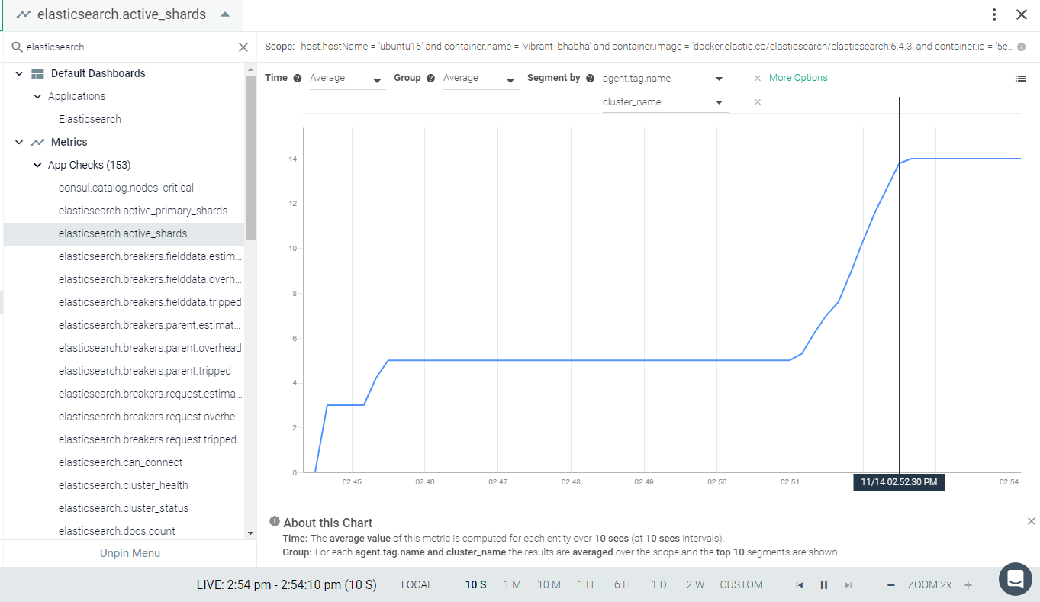Image resolution: width=1040 pixels, height=602 pixels.
Task: Close the About this Chart panel
Action: pos(1031,521)
